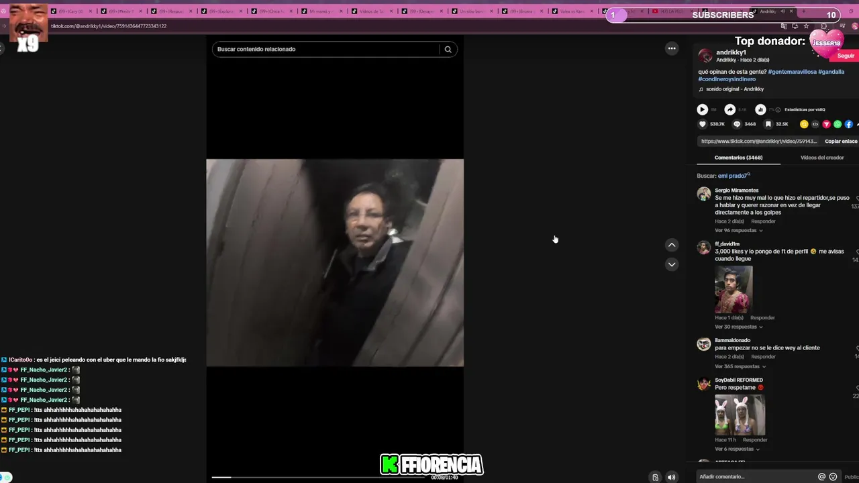Click andrikky1 profile avatar
This screenshot has width=859, height=483.
(x=705, y=56)
